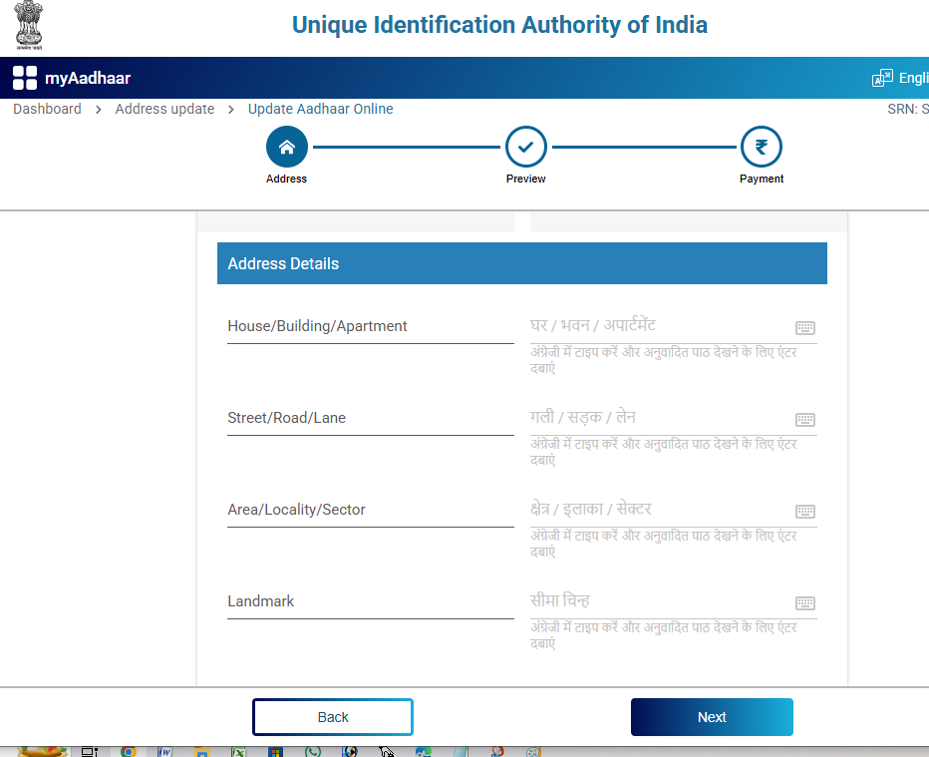
Task: Open keyboard icon beside Area/Locality/Sector field
Action: (x=804, y=511)
